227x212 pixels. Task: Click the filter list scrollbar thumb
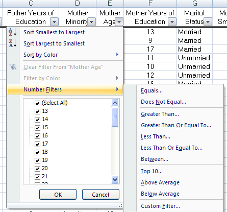[x=115, y=117]
